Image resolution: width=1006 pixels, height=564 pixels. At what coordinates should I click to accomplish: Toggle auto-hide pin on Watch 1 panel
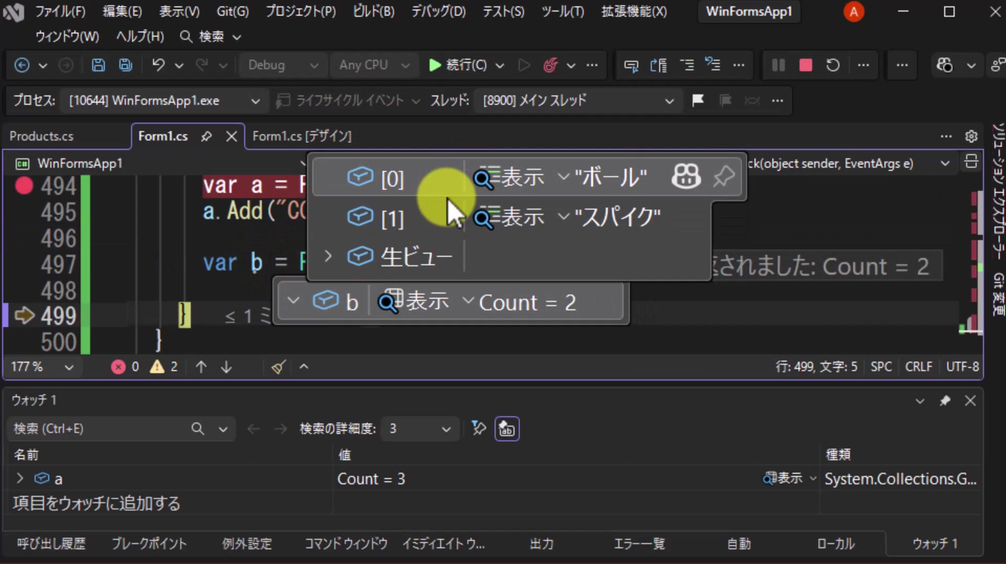click(x=945, y=401)
